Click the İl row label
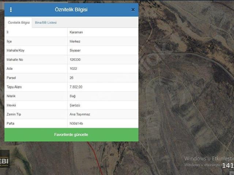The width and height of the screenshot is (234, 175). click(x=7, y=32)
